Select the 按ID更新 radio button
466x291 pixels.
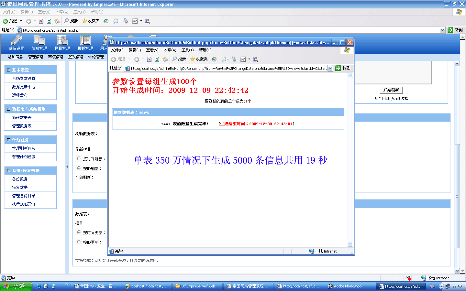[x=79, y=242]
